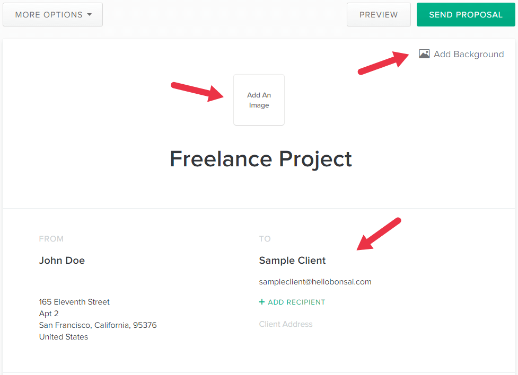Open the MORE OPTIONS dropdown
The height and width of the screenshot is (375, 518).
pyautogui.click(x=52, y=14)
